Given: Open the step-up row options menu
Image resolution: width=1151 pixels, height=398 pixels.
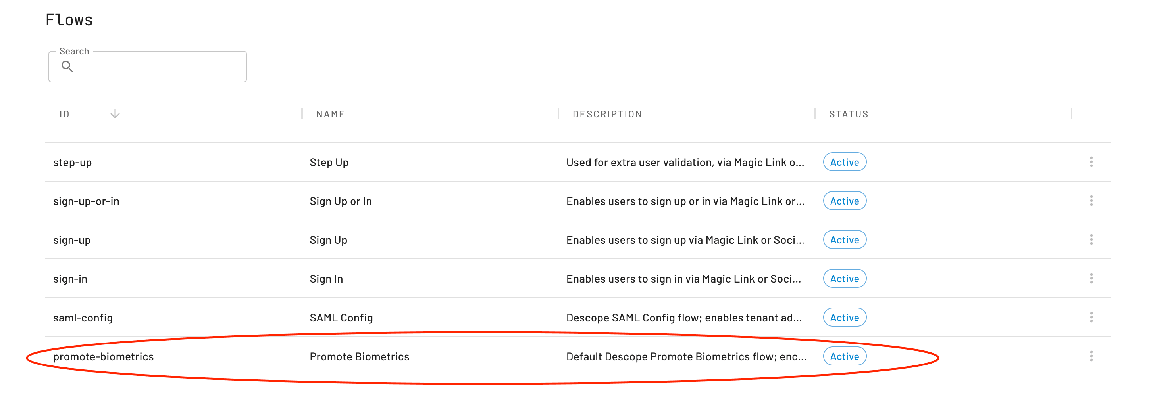Looking at the screenshot, I should click(x=1091, y=162).
